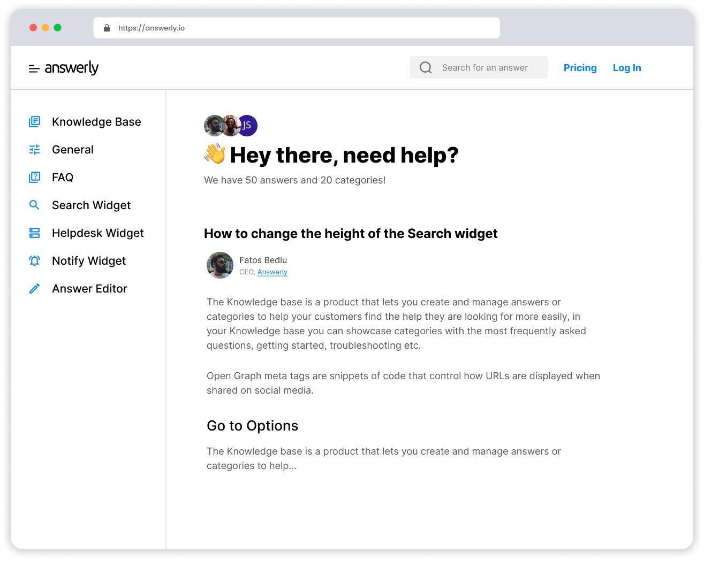Open the Pricing link

coord(580,68)
